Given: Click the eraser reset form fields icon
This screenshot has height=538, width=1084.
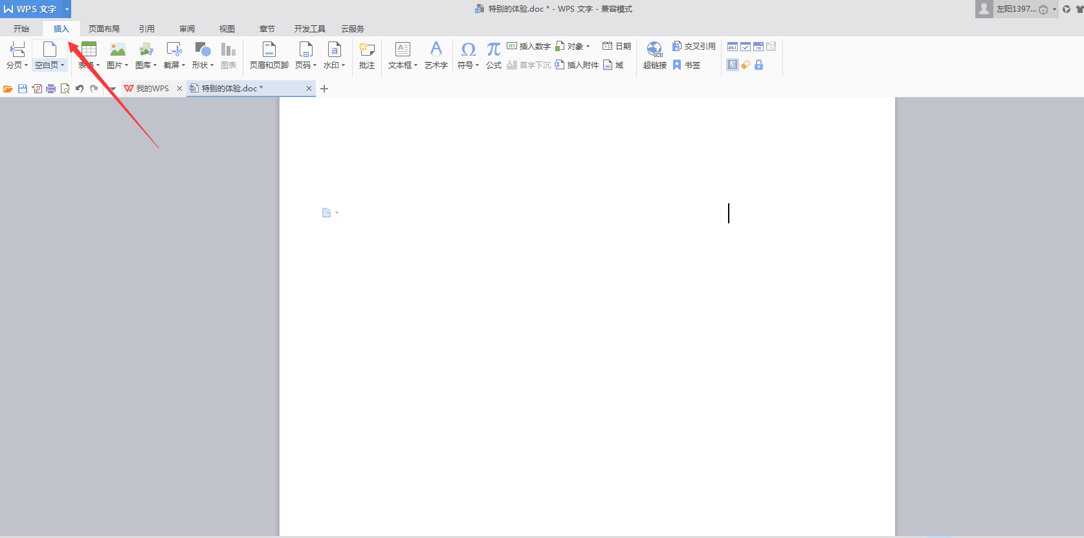Looking at the screenshot, I should pos(746,65).
